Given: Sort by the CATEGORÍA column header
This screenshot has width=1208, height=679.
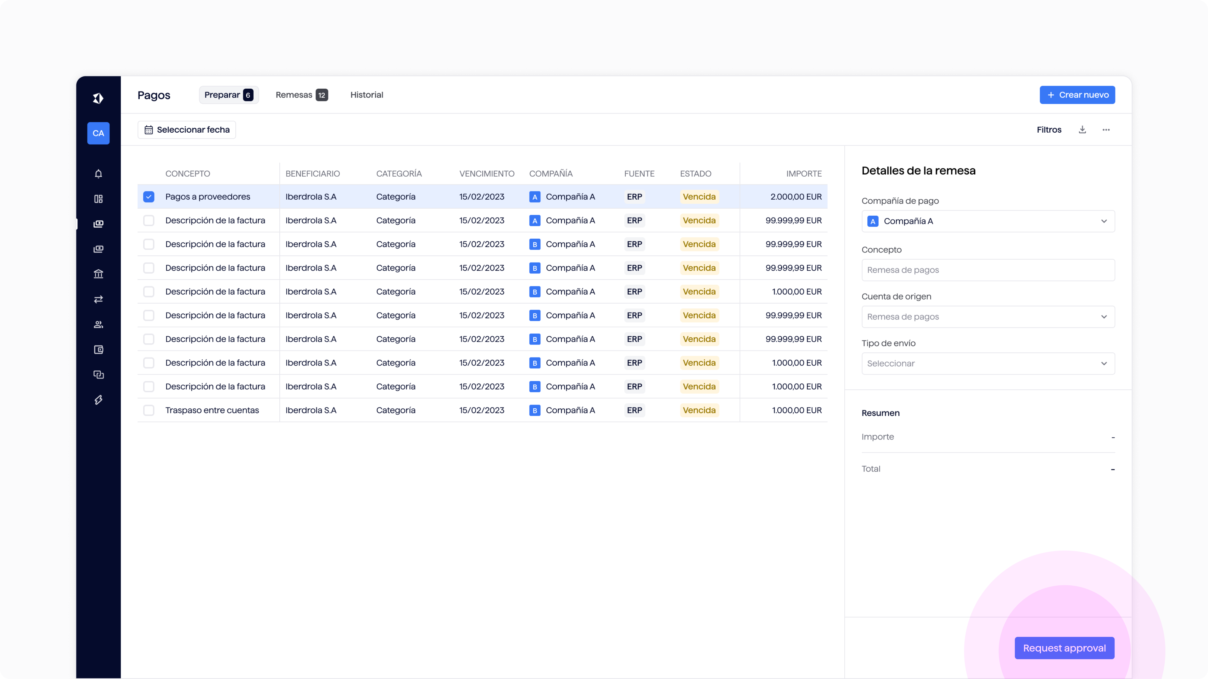Looking at the screenshot, I should click(399, 174).
